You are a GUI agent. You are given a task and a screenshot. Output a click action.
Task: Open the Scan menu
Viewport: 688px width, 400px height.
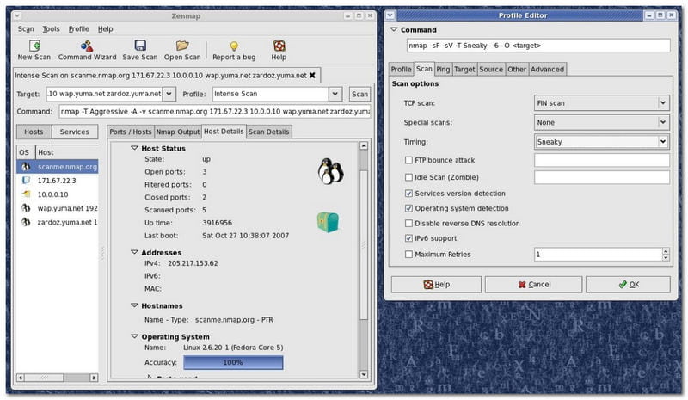(x=26, y=29)
